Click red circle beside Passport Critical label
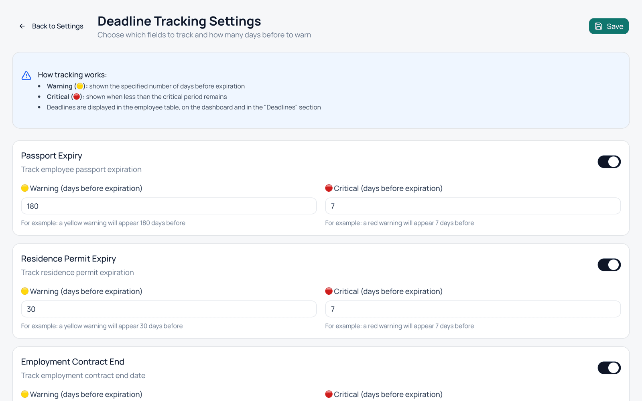Screen dimensions: 642x401 (329, 188)
